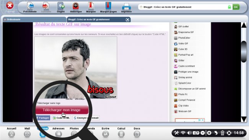249x140 pixels.
Task: Click Télécharger mon image button
Action: click(x=61, y=110)
